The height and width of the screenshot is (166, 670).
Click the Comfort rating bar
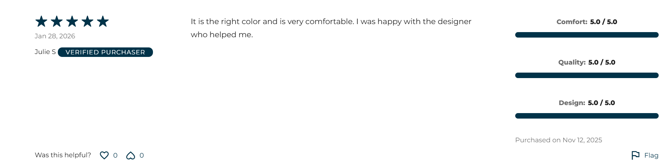click(x=587, y=35)
